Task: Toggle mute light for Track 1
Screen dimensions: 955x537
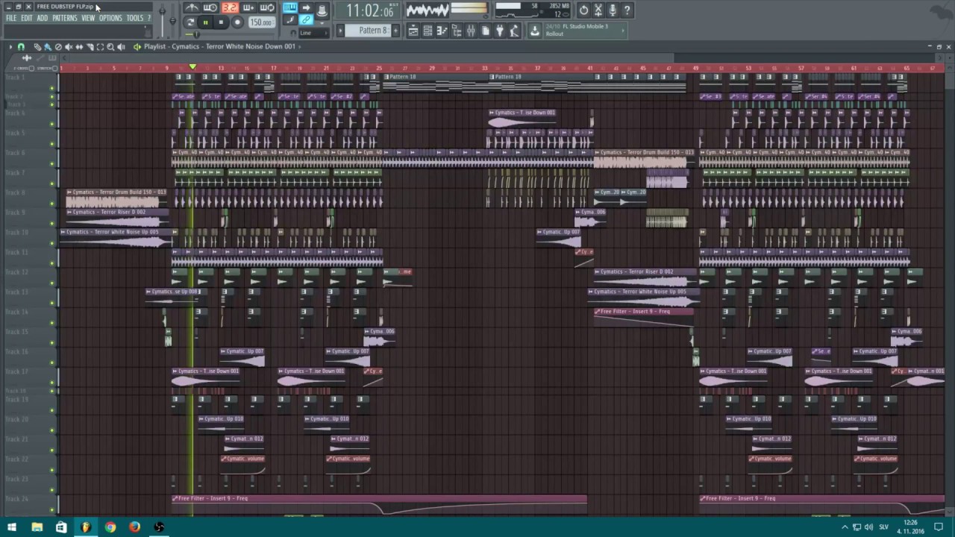Action: pos(52,89)
